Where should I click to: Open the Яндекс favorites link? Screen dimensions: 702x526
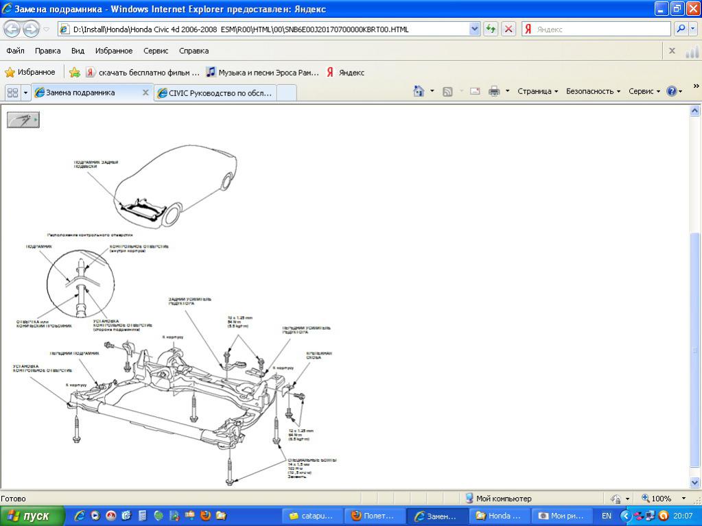345,72
